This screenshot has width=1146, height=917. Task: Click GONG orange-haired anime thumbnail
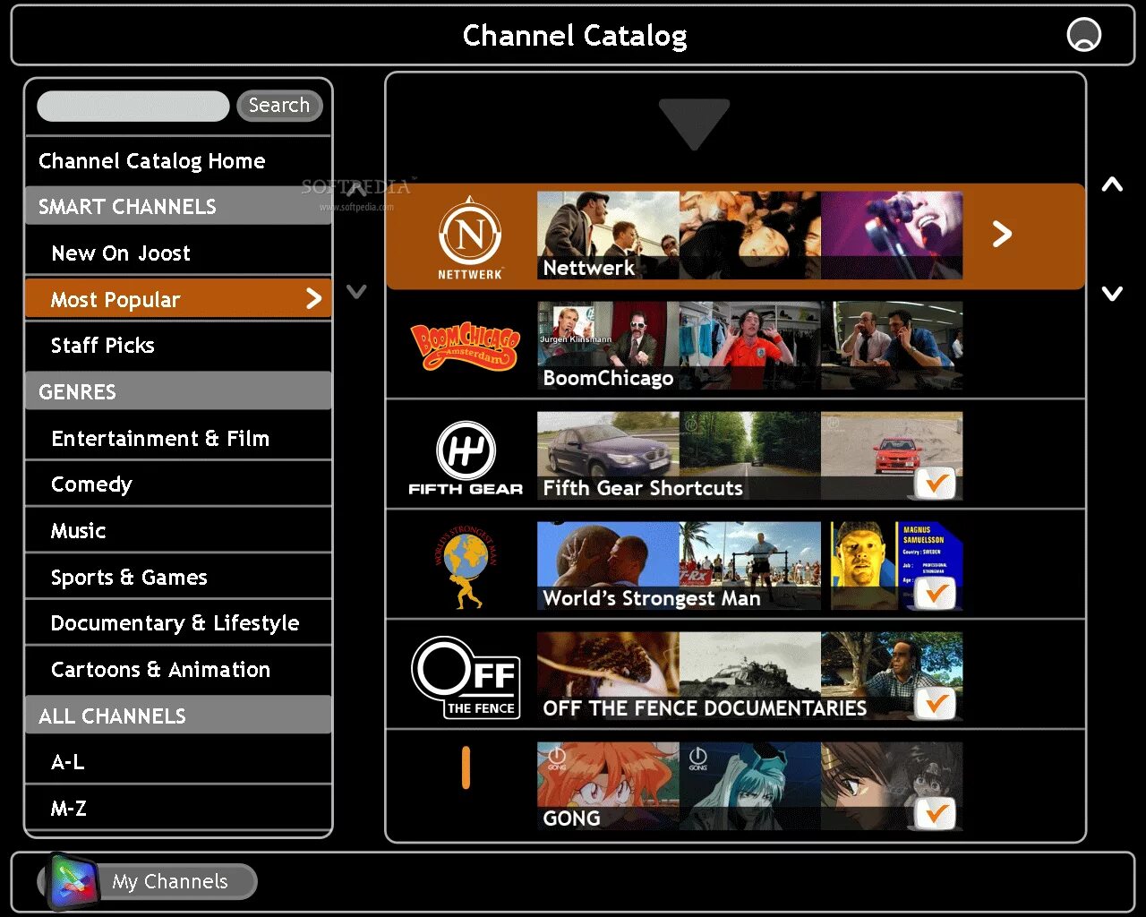(608, 786)
